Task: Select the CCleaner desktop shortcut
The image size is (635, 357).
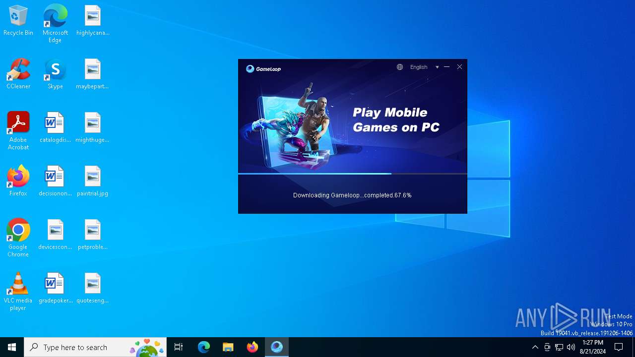Action: coord(18,74)
